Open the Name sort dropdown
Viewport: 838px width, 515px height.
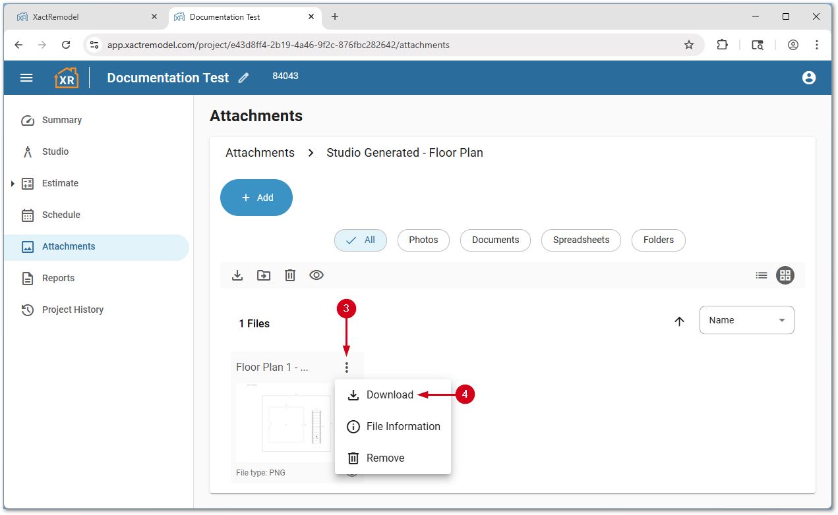click(746, 320)
